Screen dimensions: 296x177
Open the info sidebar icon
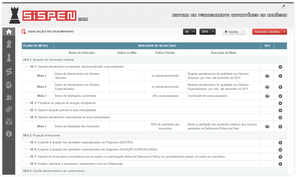9,134
